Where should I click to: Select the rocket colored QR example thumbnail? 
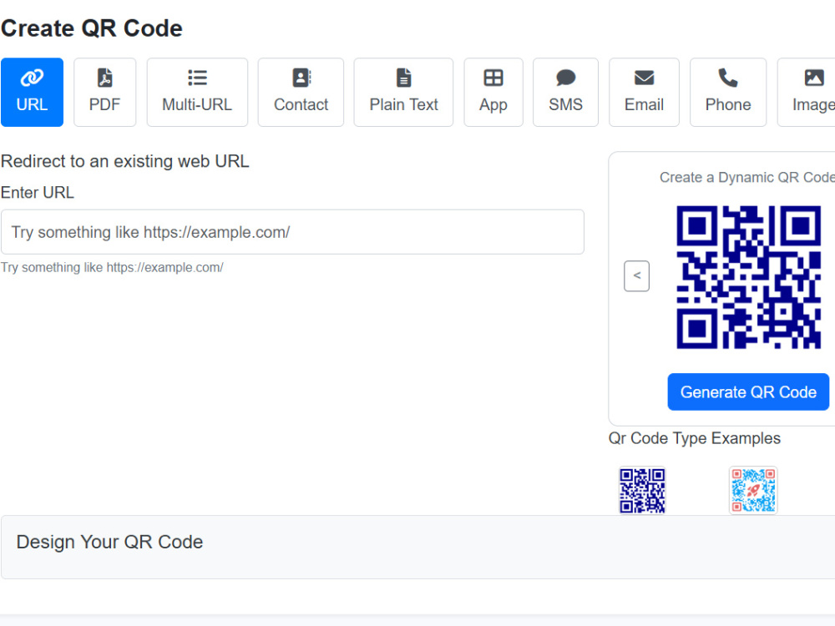(x=753, y=490)
